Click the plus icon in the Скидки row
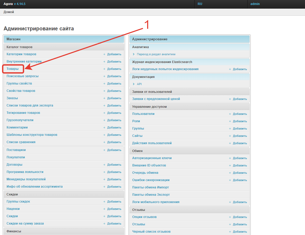The image size is (305, 235). tap(104, 216)
